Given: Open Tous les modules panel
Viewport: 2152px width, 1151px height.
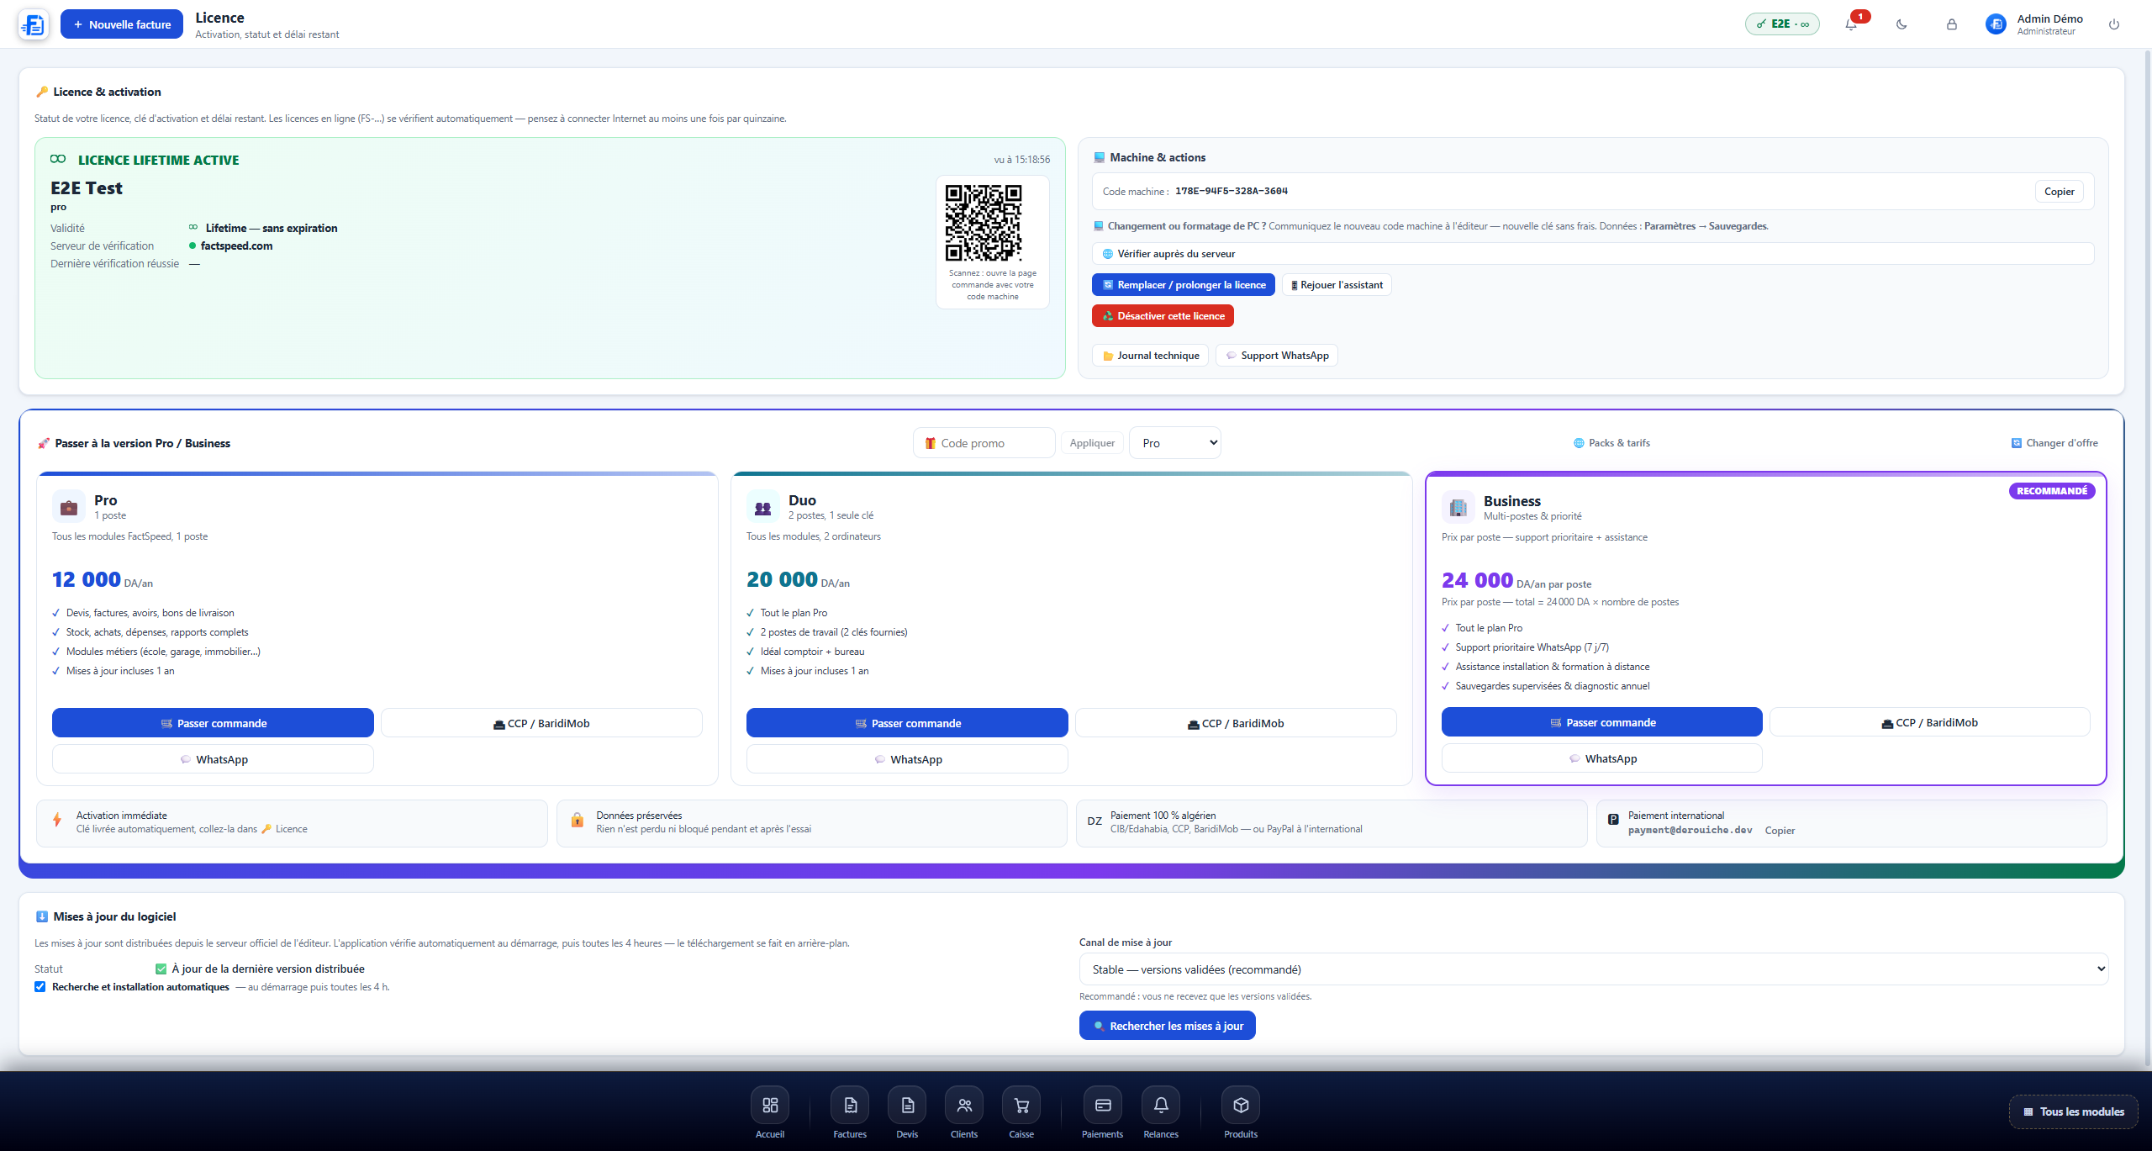Looking at the screenshot, I should (2073, 1111).
